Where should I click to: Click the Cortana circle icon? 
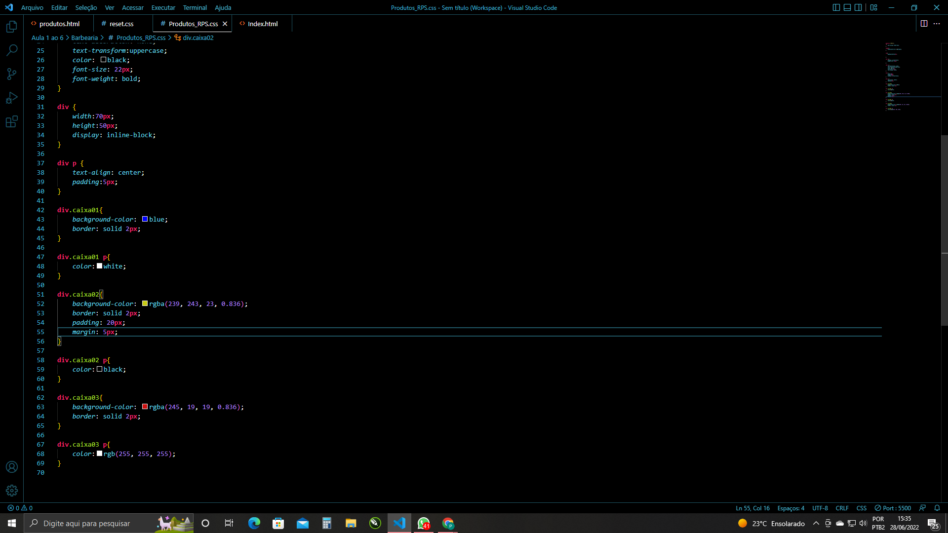pyautogui.click(x=205, y=523)
